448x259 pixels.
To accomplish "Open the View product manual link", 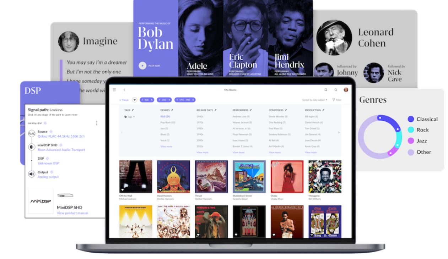I will tap(72, 213).
